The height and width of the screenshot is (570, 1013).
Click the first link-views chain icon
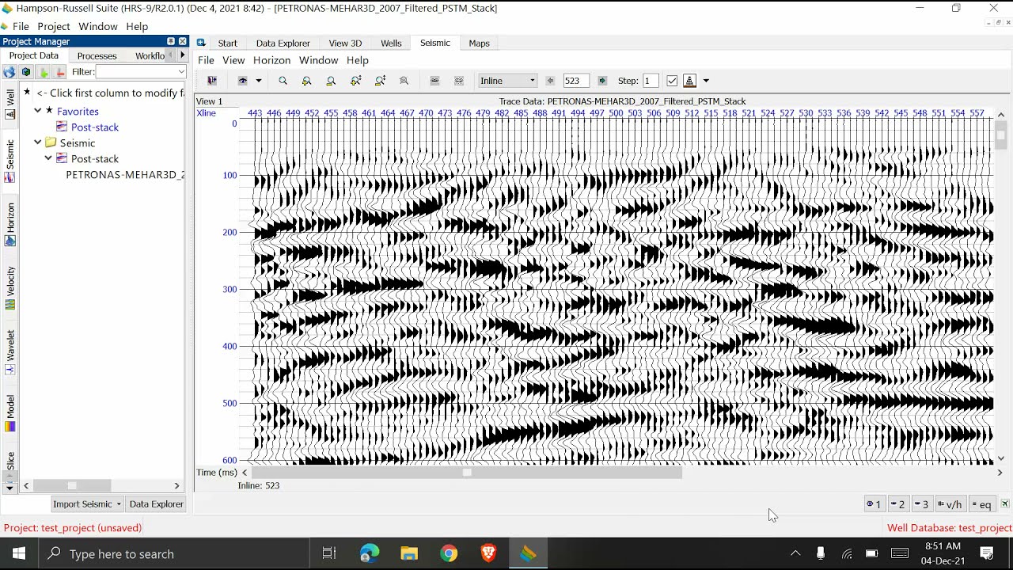tap(434, 81)
